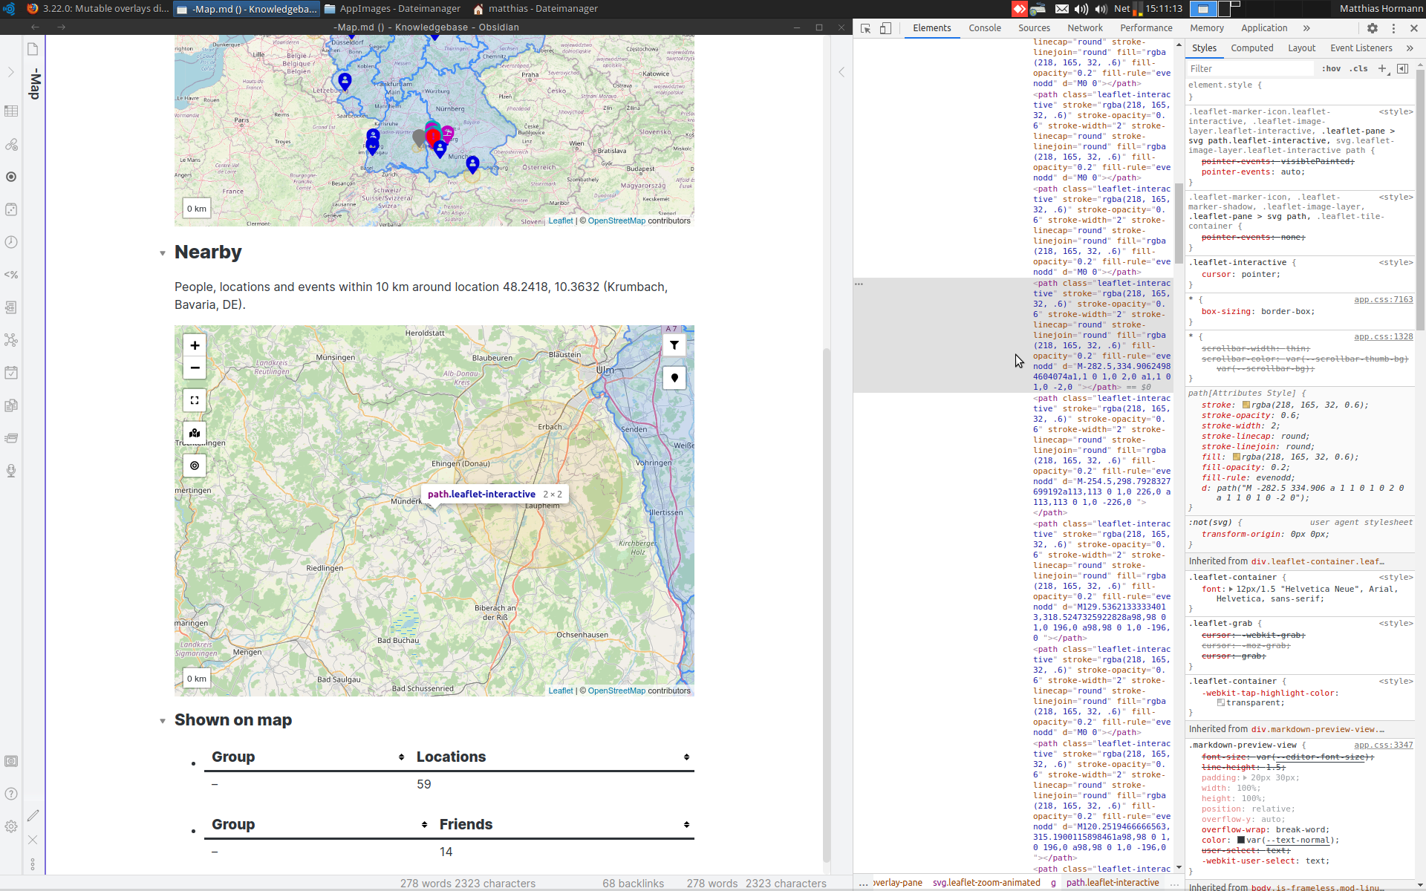Screen dimensions: 1426x891
Task: Select the Computed tab in the Styles pane
Action: pyautogui.click(x=1252, y=48)
